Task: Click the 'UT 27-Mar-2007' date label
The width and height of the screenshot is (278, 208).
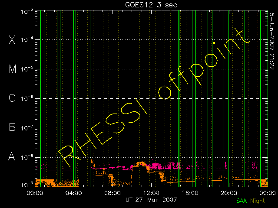Action: 151,200
